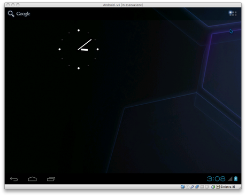Tap the Android back navigation button
The image size is (246, 196).
pyautogui.click(x=14, y=179)
